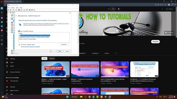Image resolution: width=177 pixels, height=99 pixels.
Task: Click the search icon beside the ABOUT tab
Action: coord(116,53)
